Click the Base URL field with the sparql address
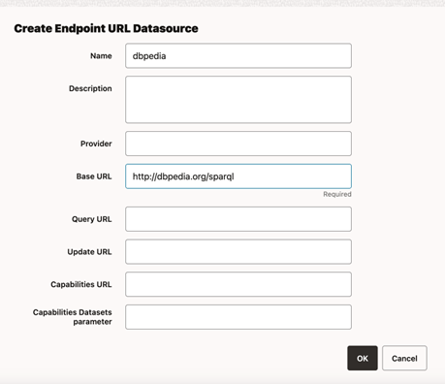Viewport: 445px width, 384px height. [238, 176]
